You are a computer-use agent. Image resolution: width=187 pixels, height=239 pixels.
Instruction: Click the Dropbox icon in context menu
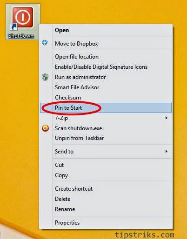(45, 42)
